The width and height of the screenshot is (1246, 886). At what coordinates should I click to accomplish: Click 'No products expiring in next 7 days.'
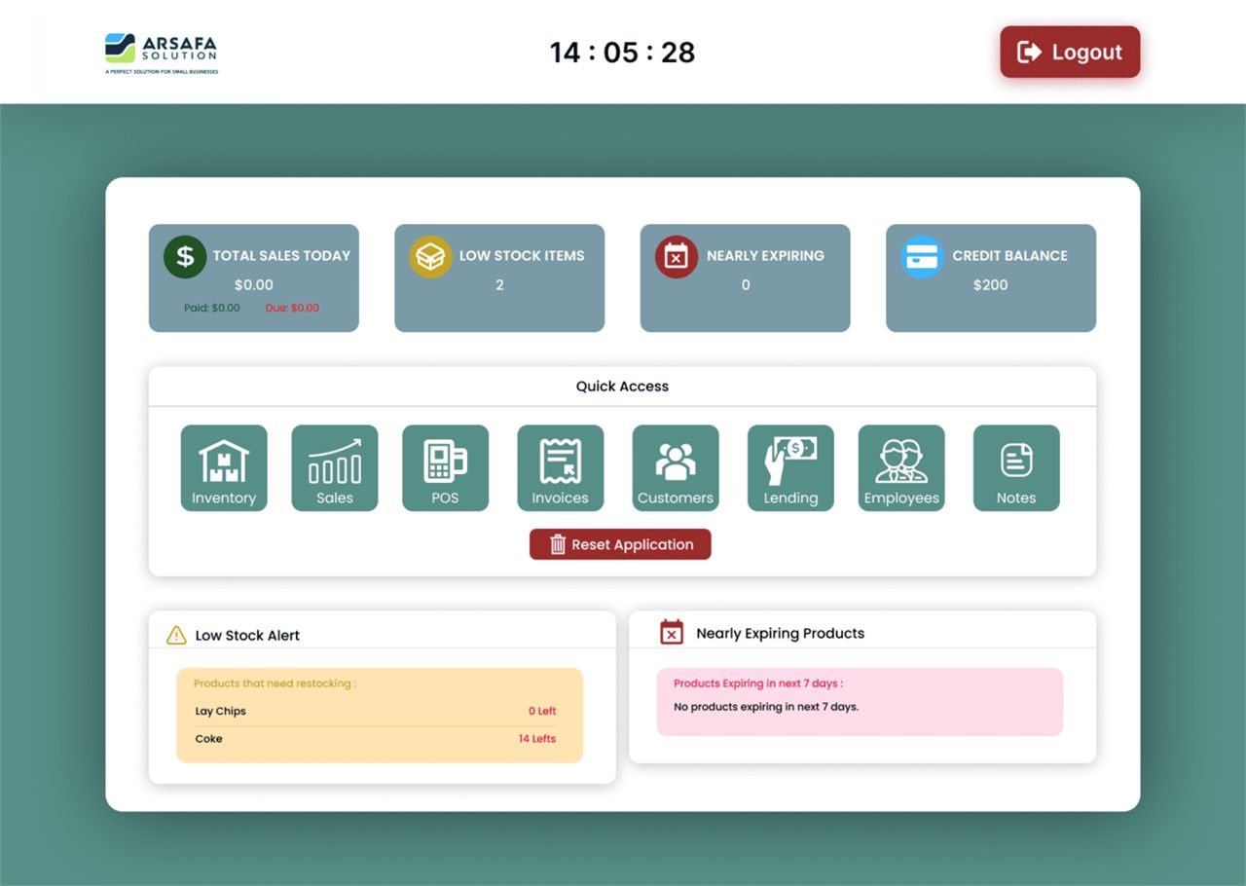pyautogui.click(x=766, y=707)
